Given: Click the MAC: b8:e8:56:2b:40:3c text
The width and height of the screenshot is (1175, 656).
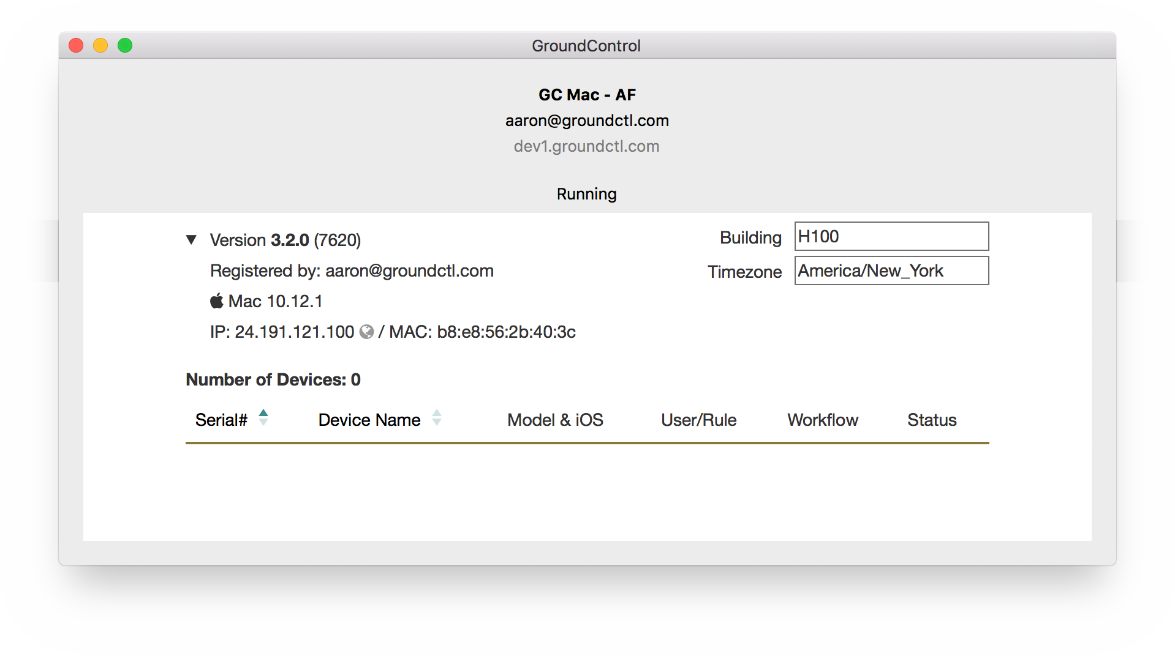Looking at the screenshot, I should point(483,332).
